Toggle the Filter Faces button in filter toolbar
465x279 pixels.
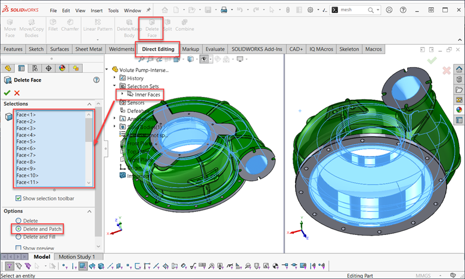83,267
